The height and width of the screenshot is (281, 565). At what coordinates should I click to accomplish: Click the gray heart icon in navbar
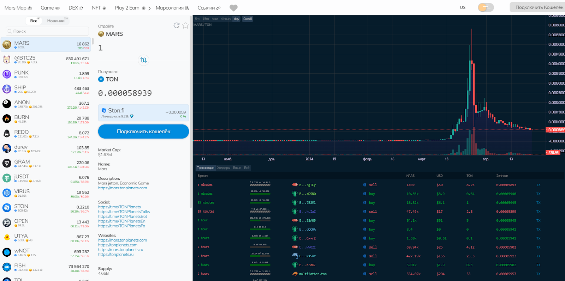click(233, 8)
